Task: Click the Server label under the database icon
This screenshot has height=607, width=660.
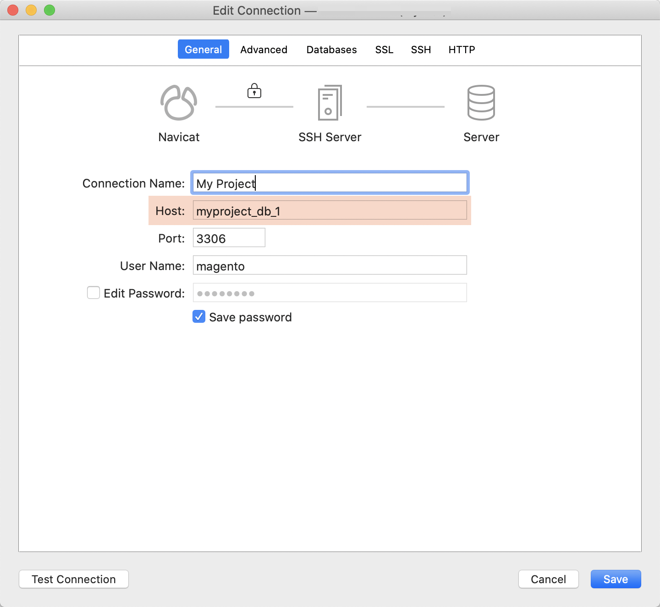Action: tap(481, 137)
